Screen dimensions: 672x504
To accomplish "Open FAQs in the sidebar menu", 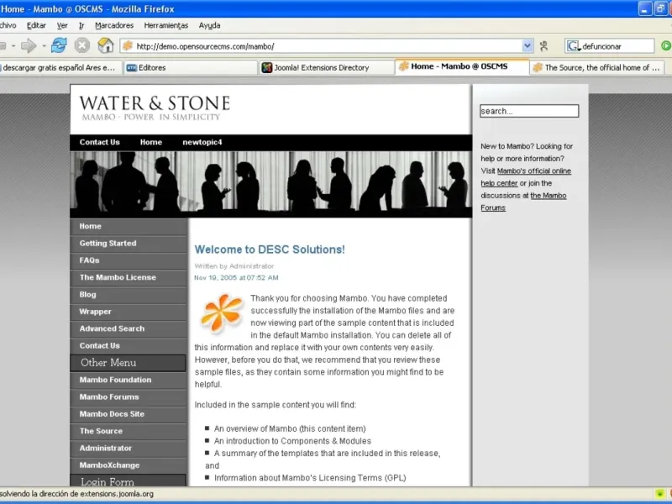I will (129, 260).
